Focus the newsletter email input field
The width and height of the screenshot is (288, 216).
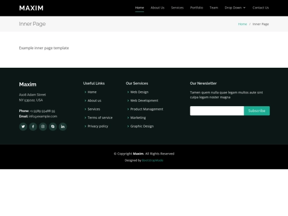217,111
